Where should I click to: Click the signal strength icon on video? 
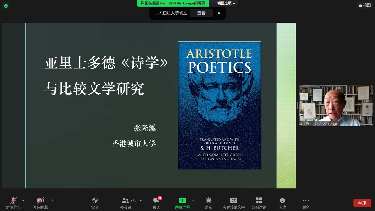[x=302, y=124]
